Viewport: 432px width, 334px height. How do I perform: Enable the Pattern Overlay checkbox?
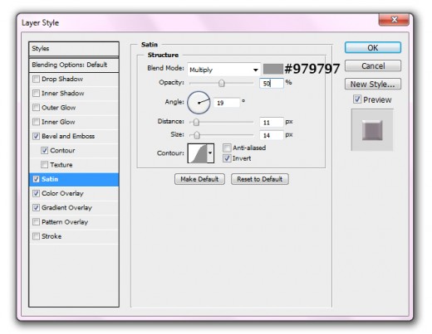[x=36, y=222]
